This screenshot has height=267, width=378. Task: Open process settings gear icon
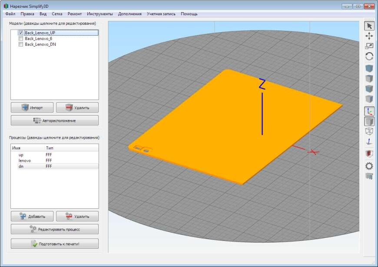coord(369,166)
